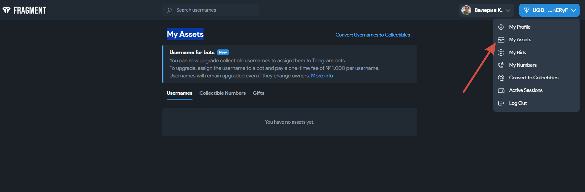Screen dimensions: 585x192
Task: Open the UQD wallet address dropdown
Action: (549, 10)
